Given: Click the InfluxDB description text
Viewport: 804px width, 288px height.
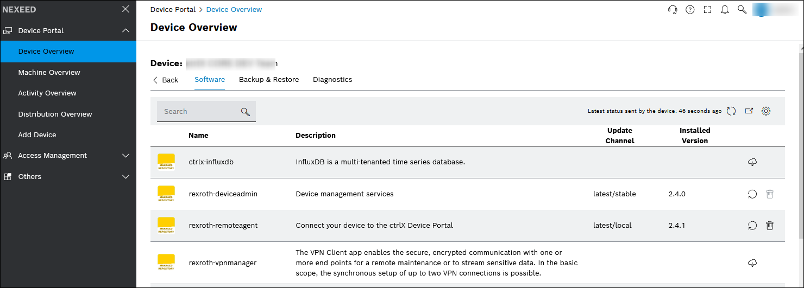Looking at the screenshot, I should tap(380, 162).
